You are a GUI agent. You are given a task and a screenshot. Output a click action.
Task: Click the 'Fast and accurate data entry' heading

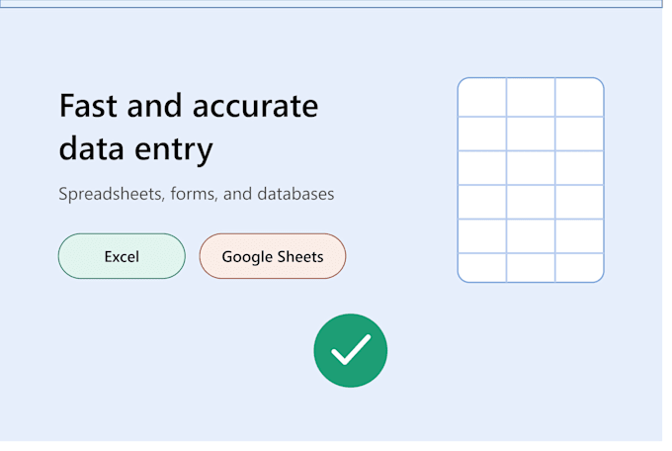(189, 128)
